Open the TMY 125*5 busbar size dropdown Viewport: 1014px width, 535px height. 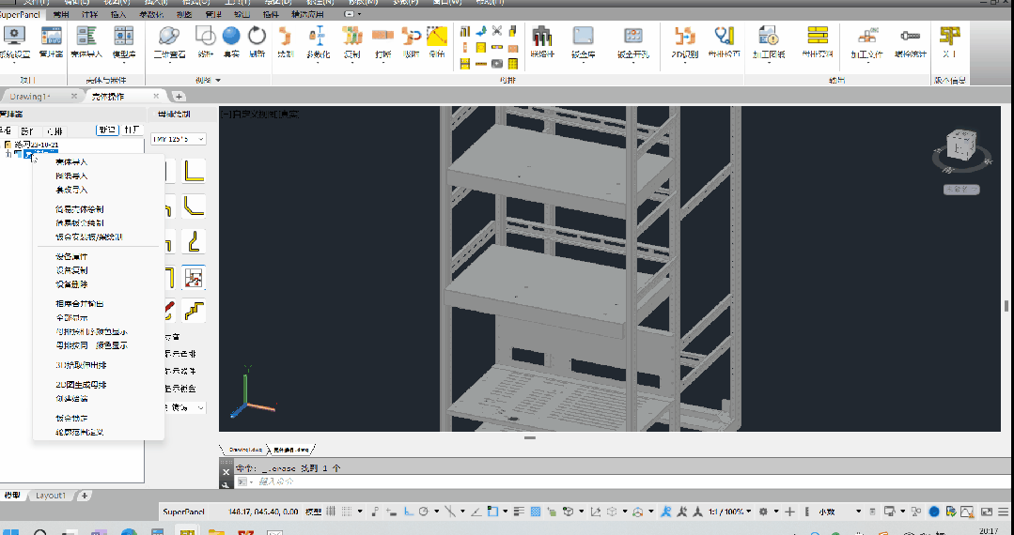[179, 139]
